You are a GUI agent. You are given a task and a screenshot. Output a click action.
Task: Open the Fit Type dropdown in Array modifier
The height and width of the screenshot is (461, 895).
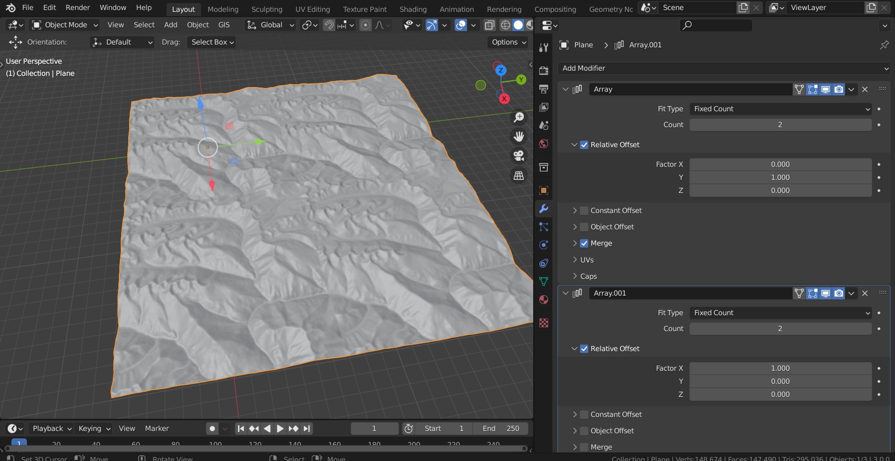(780, 109)
